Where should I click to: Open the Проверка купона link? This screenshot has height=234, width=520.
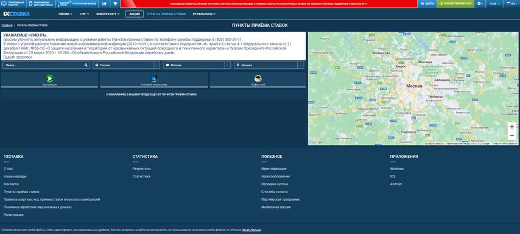[x=275, y=184]
